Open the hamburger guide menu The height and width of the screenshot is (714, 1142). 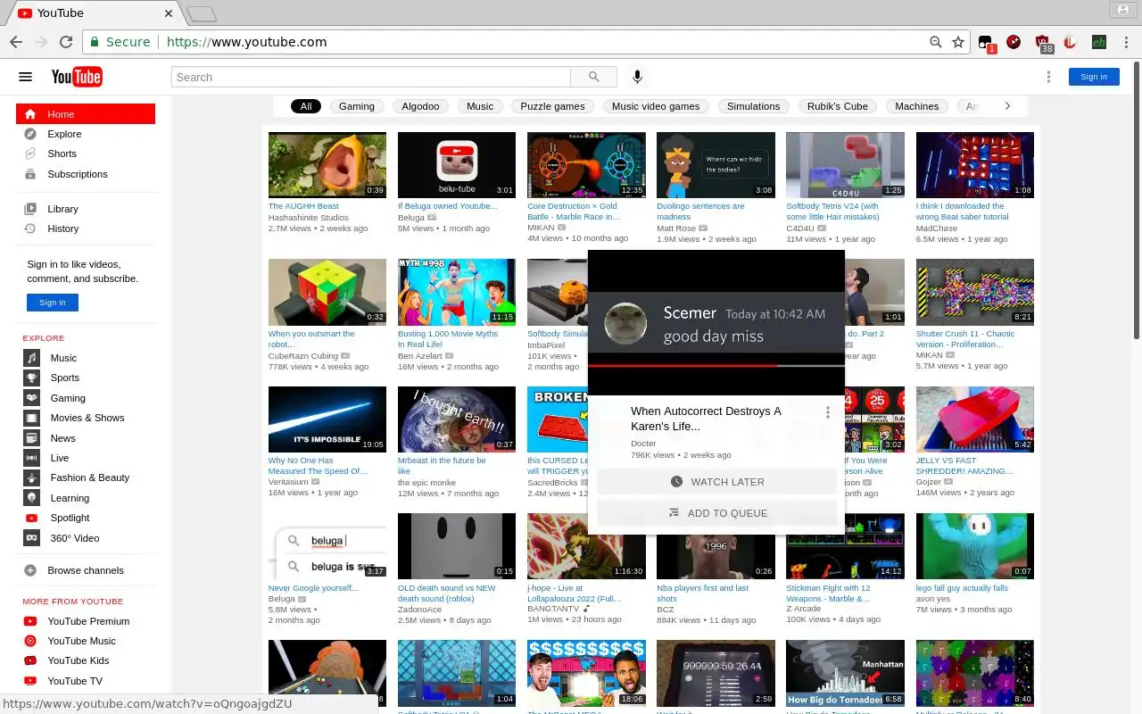(x=25, y=77)
